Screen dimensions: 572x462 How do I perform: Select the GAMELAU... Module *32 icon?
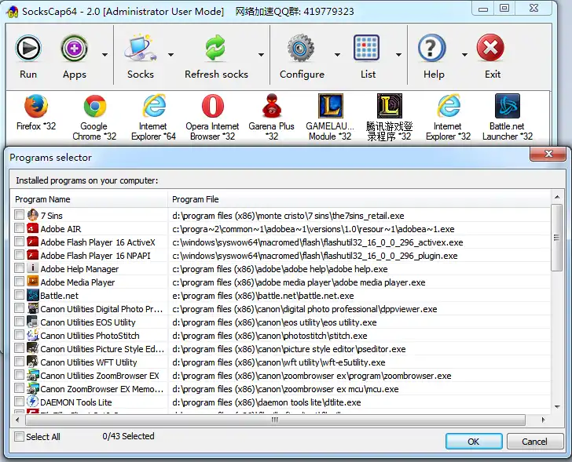coord(331,106)
